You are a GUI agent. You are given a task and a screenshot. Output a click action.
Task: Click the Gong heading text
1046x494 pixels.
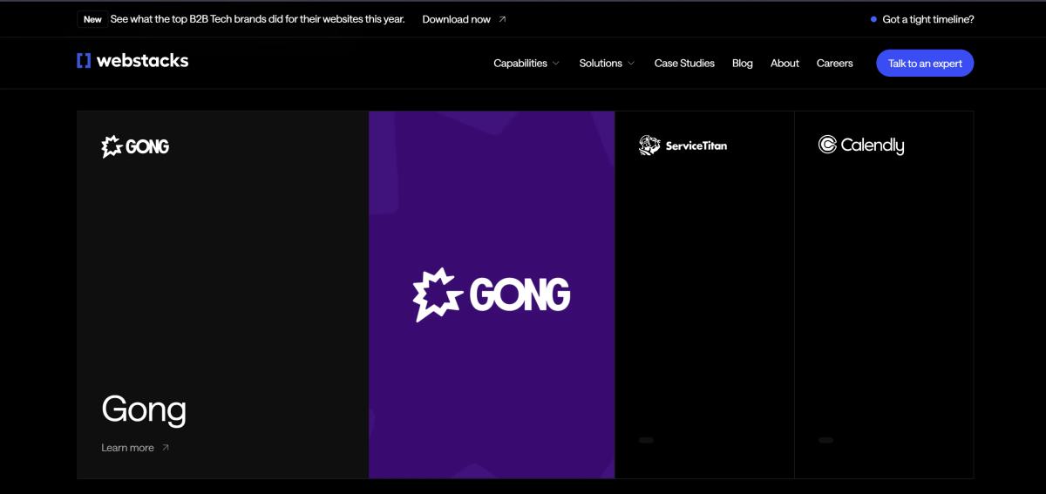(144, 409)
